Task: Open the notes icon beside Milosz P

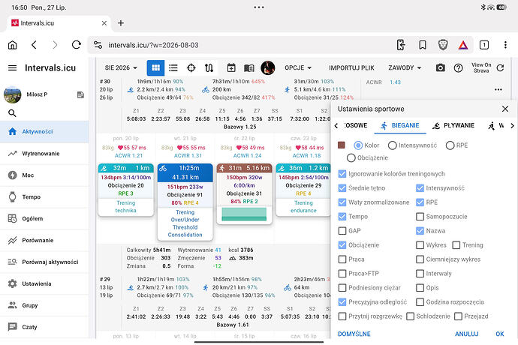Action: 80,95
